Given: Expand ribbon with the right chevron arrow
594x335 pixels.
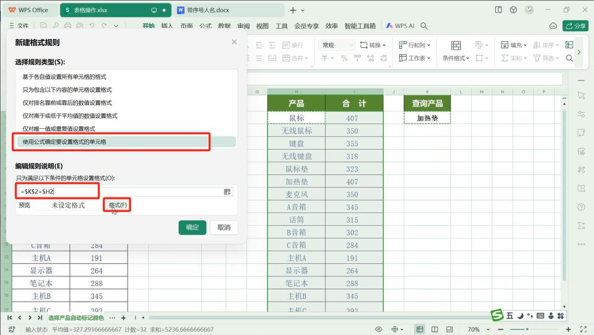Looking at the screenshot, I should tap(579, 52).
